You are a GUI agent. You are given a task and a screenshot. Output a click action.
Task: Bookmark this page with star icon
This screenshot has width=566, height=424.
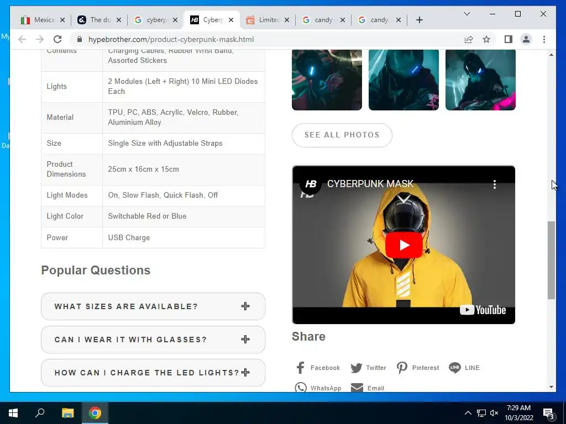click(x=486, y=39)
